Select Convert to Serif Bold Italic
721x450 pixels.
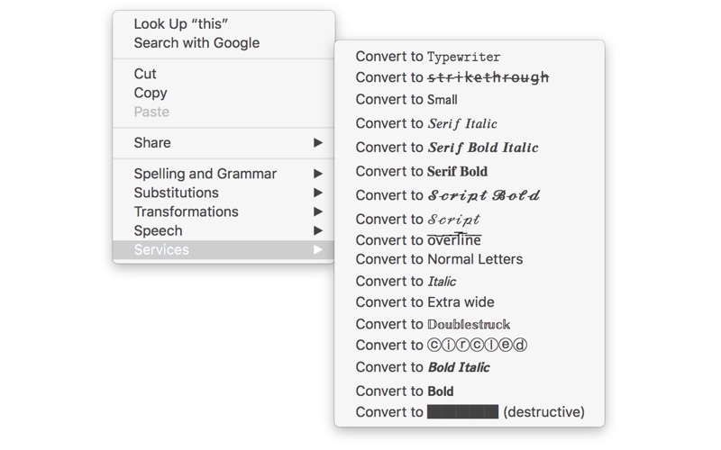pos(446,148)
